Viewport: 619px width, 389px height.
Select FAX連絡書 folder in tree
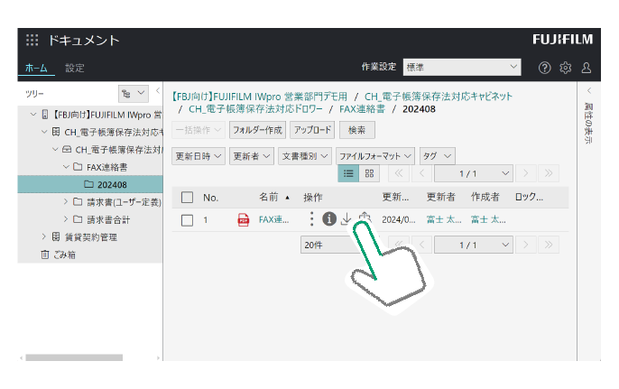[x=107, y=167]
